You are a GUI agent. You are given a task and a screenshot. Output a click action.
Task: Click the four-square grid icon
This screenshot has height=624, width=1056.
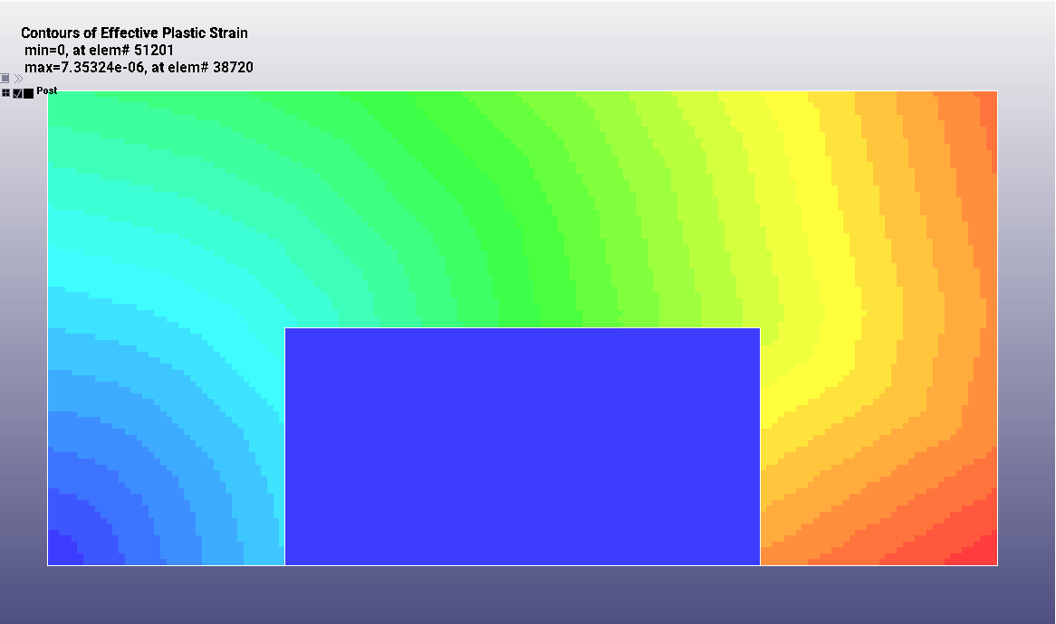(6, 93)
